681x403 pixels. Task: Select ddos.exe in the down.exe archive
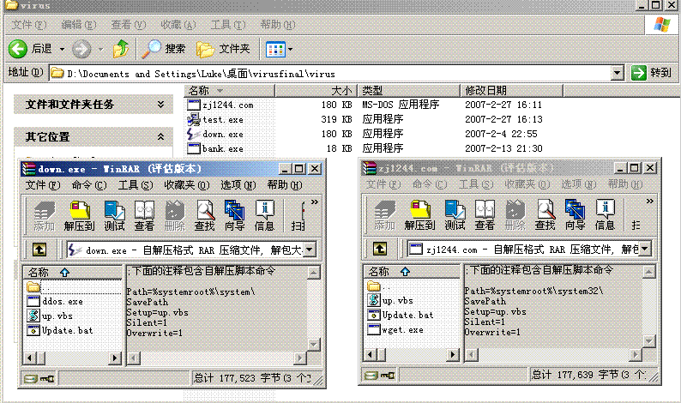[x=63, y=301]
